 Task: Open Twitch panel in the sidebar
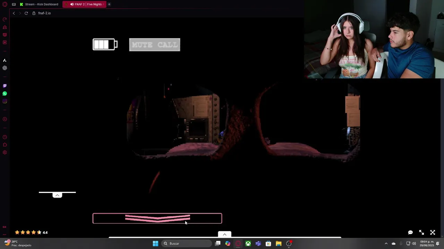tap(5, 86)
